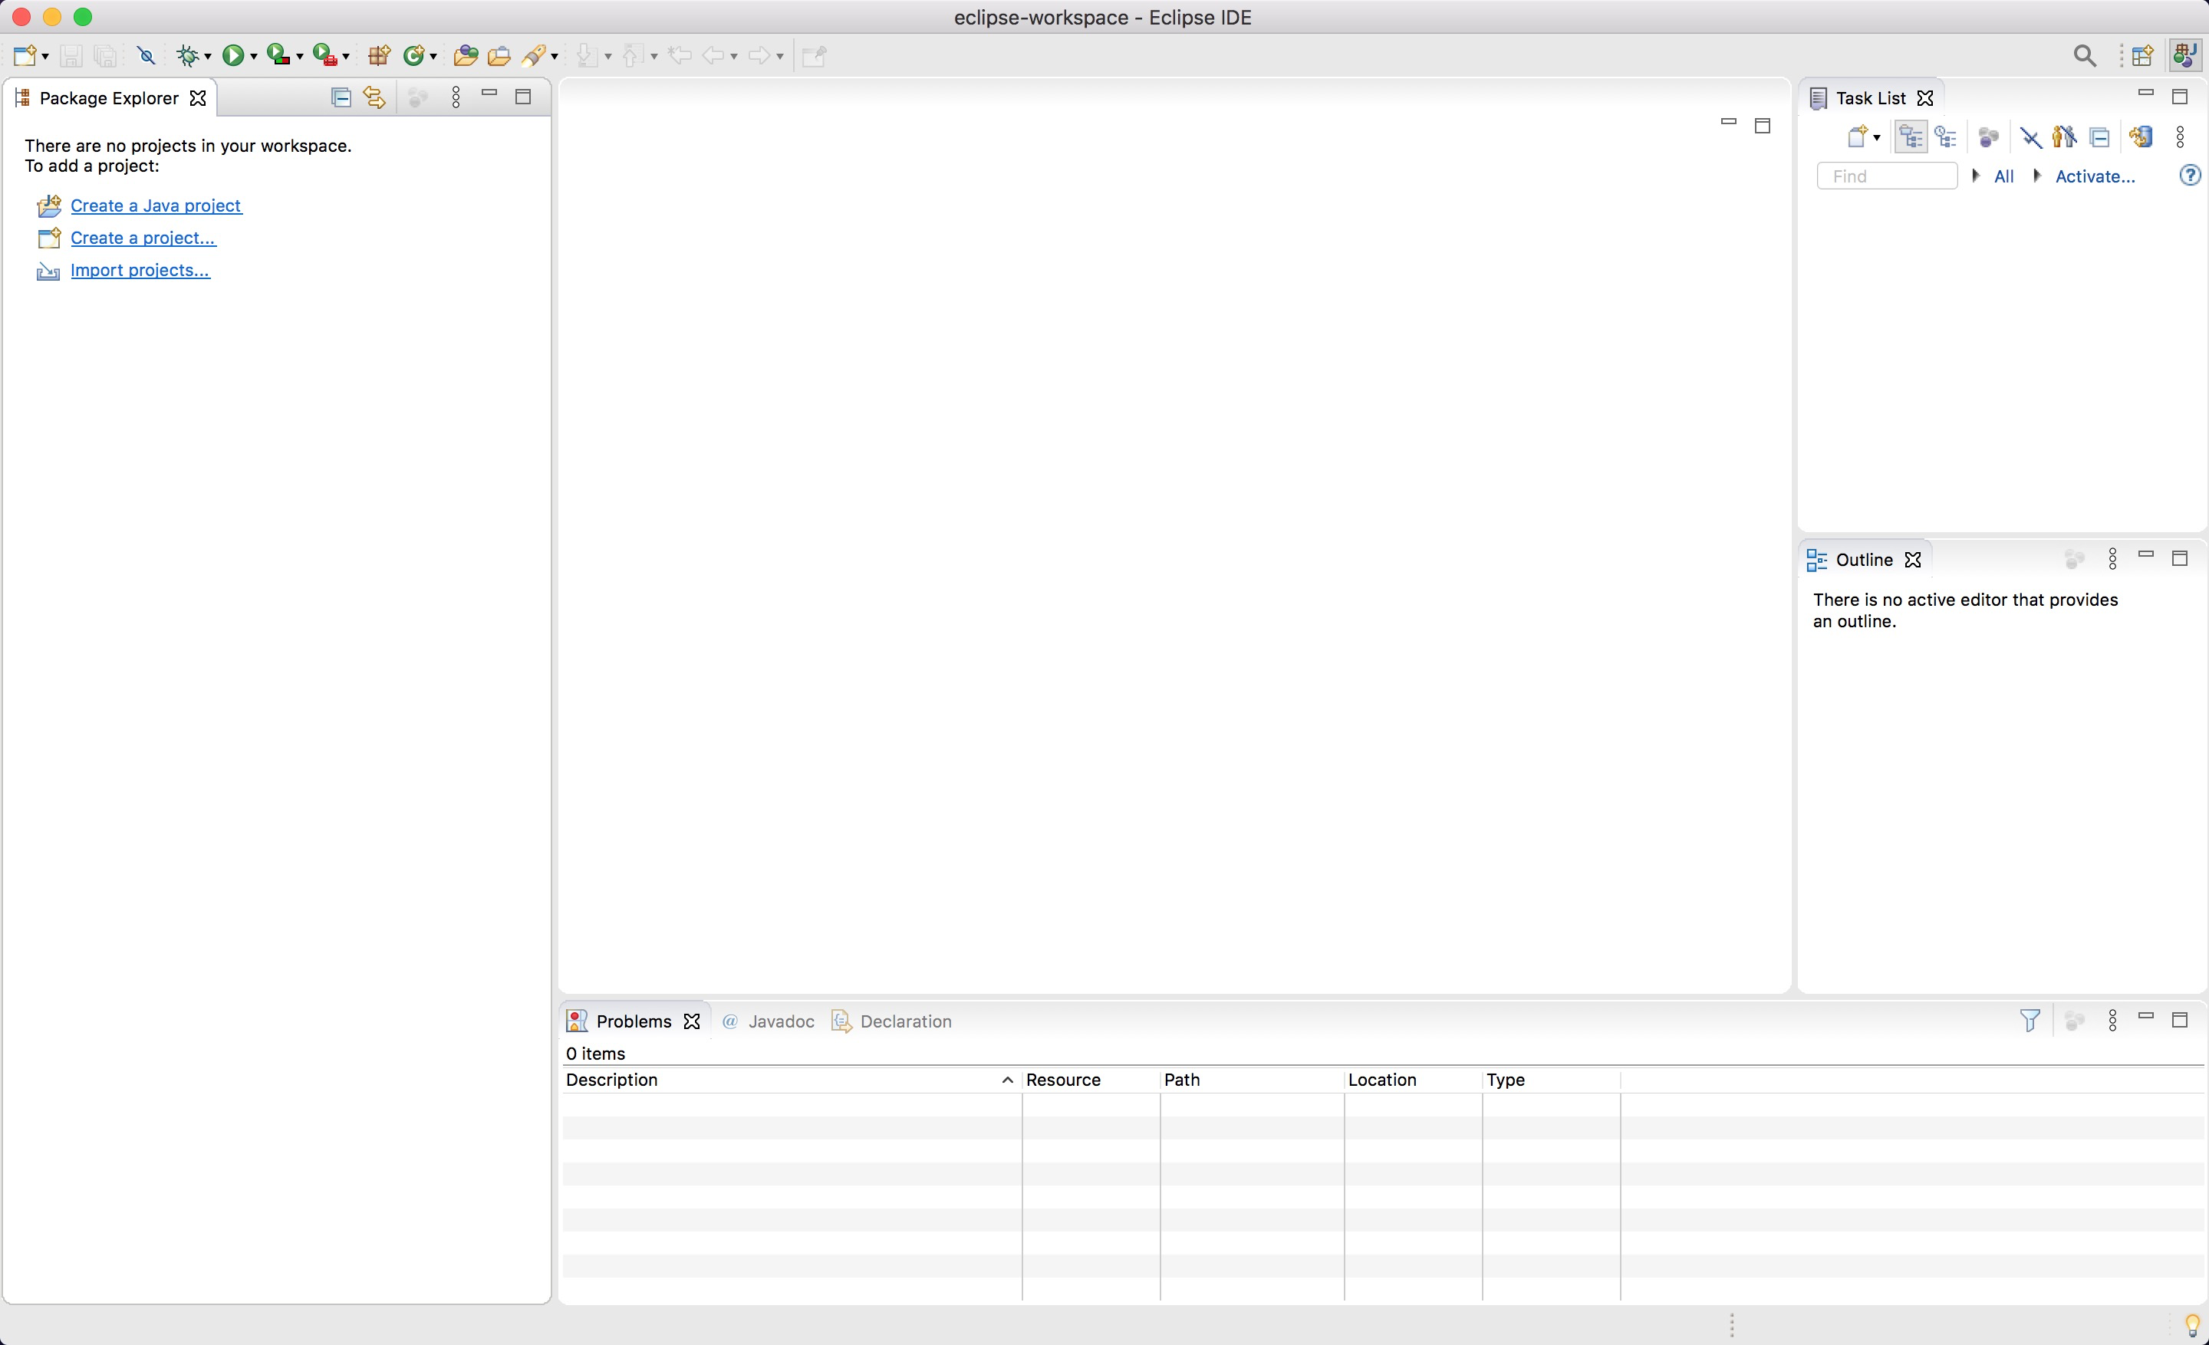Click the Skip All Breakpoints icon
The image size is (2209, 1345).
coord(145,55)
